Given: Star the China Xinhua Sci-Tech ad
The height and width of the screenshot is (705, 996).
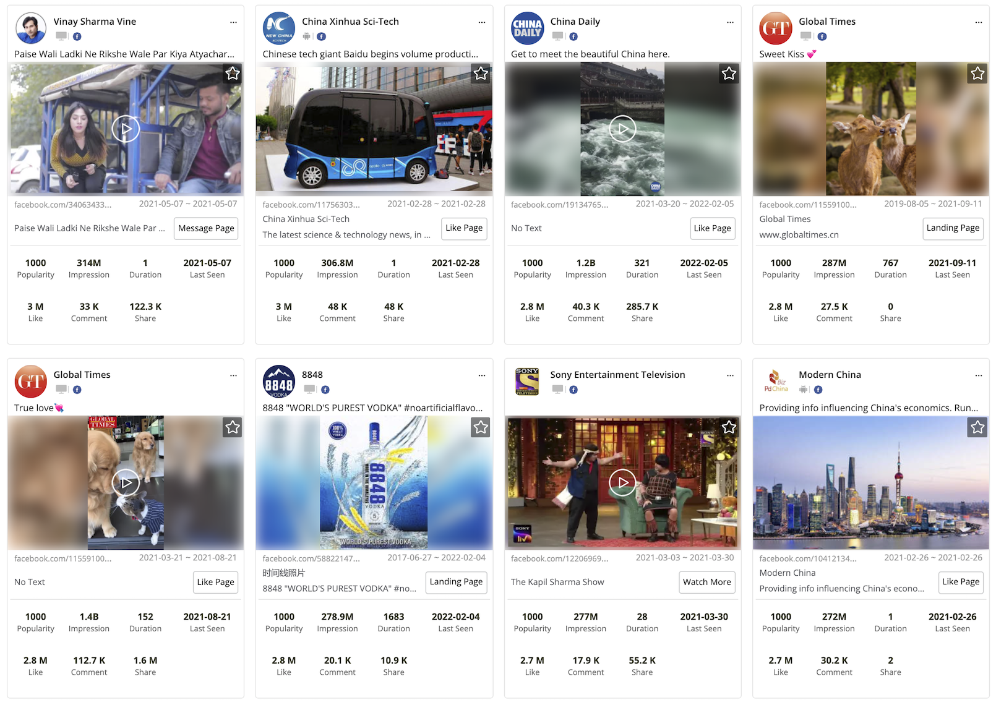Looking at the screenshot, I should coord(481,74).
